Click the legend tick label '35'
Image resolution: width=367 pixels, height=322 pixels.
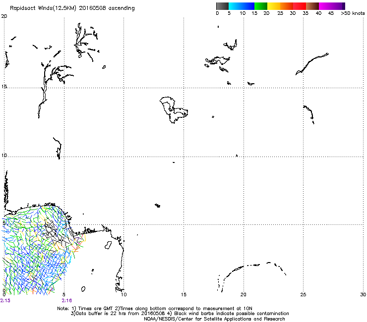pos(306,13)
